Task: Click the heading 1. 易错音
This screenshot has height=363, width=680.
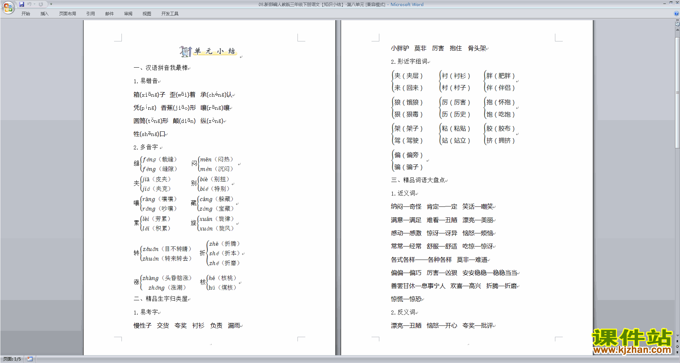Action: tap(146, 81)
